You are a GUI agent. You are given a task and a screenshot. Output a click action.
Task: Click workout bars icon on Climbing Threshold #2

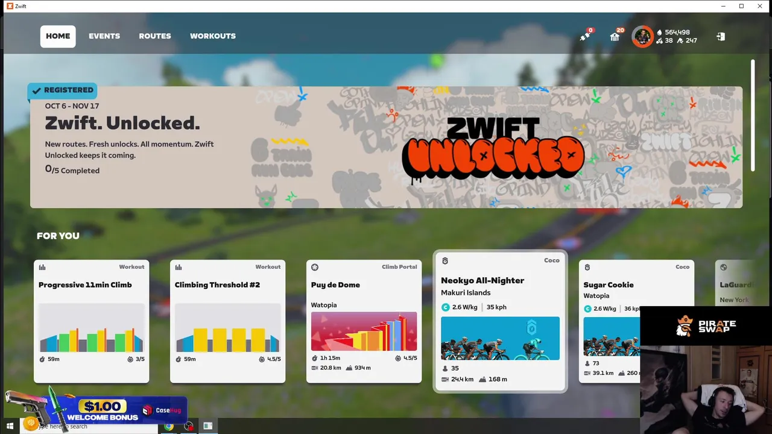tap(179, 268)
